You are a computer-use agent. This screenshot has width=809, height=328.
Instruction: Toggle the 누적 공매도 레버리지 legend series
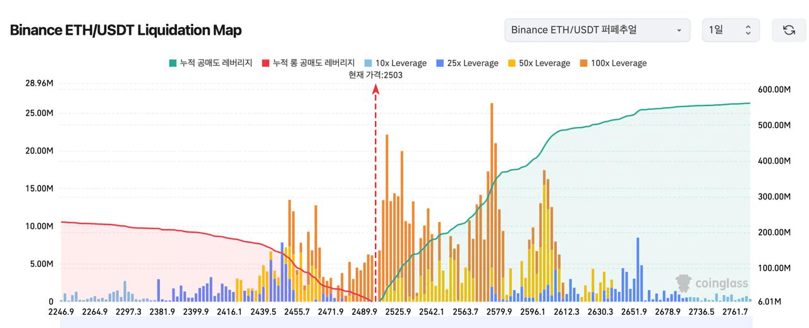coord(210,63)
